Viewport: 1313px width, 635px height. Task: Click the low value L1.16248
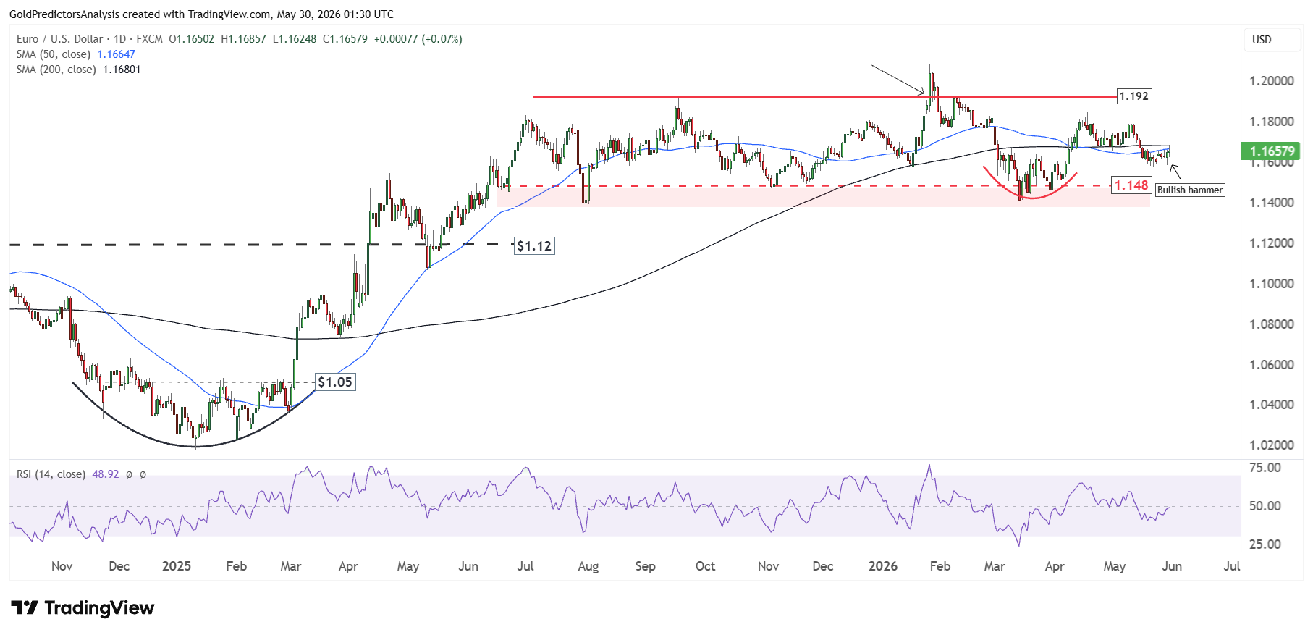[295, 39]
